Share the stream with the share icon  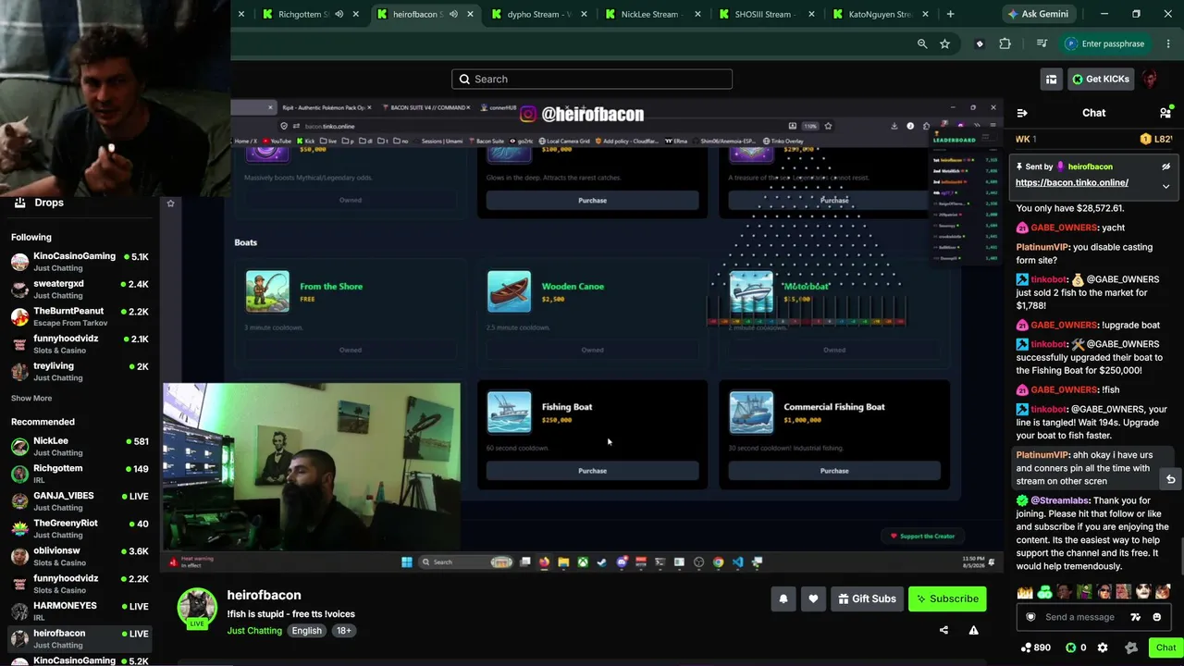pyautogui.click(x=943, y=630)
